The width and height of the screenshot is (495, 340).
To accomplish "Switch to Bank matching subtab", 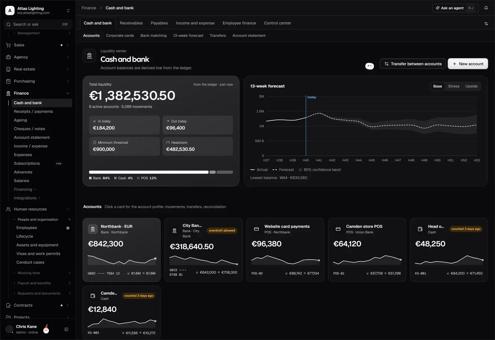I will pos(153,36).
